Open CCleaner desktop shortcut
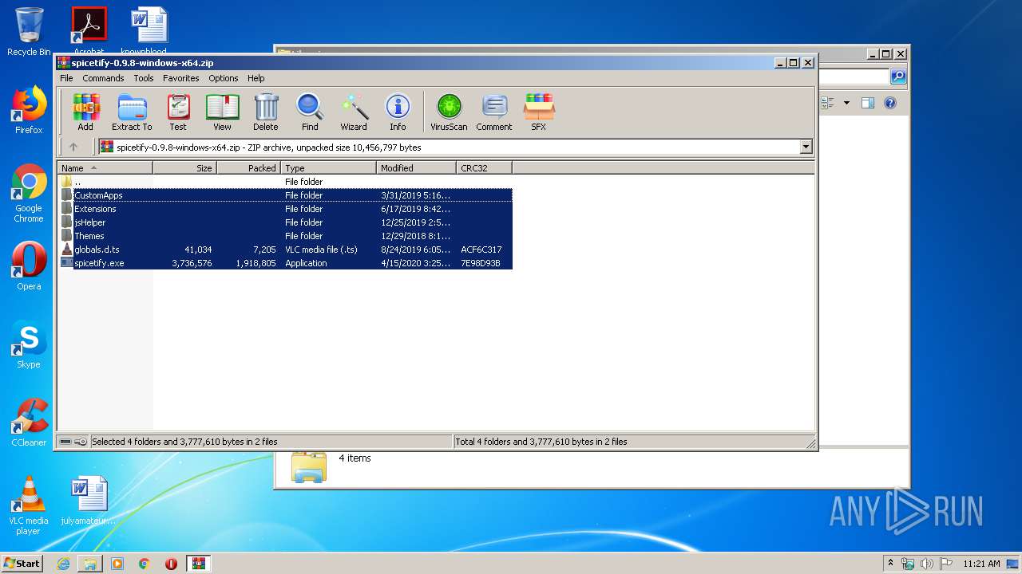Image resolution: width=1022 pixels, height=574 pixels. pyautogui.click(x=29, y=423)
